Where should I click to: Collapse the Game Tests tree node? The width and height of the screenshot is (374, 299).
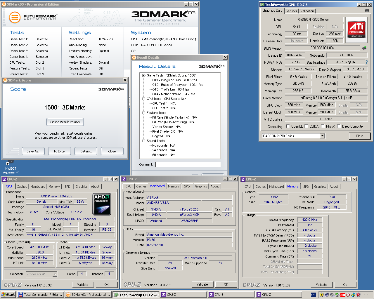[x=144, y=75]
